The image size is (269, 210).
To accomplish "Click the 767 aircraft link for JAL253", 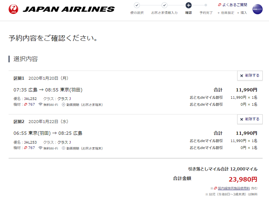I will point(29,148).
